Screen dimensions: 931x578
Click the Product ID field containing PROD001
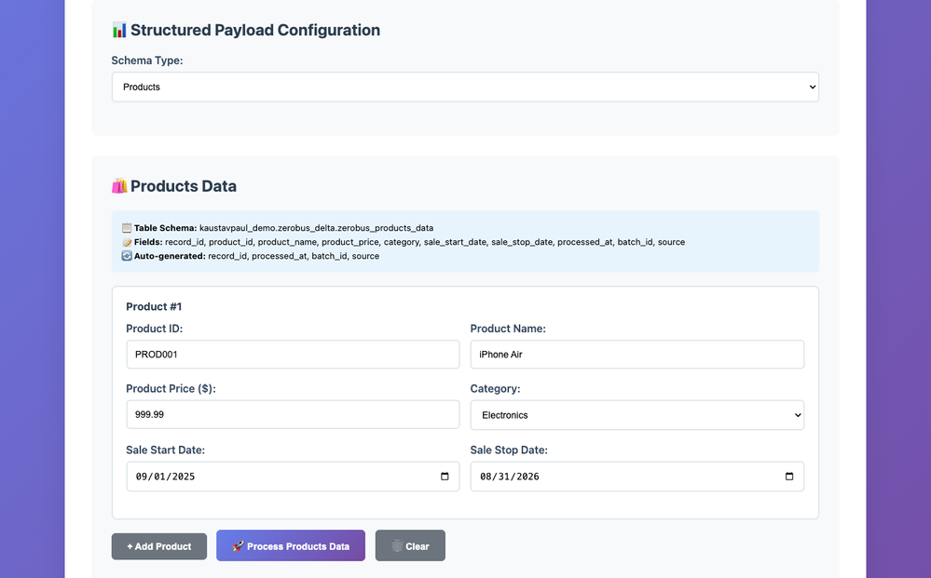(x=293, y=355)
